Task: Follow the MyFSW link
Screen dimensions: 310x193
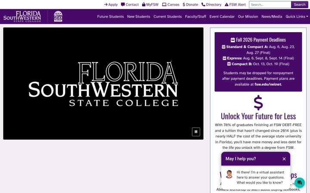Action: click(x=150, y=5)
